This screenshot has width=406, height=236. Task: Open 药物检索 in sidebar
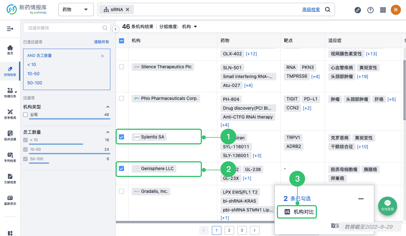coord(10,71)
